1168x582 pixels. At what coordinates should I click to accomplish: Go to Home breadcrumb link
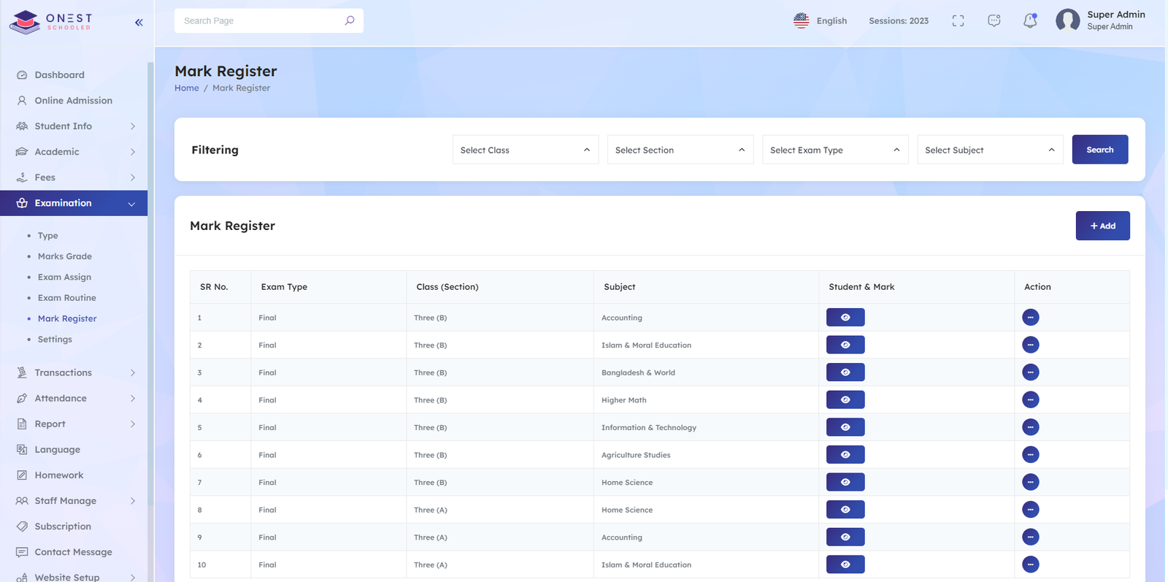[x=186, y=88]
